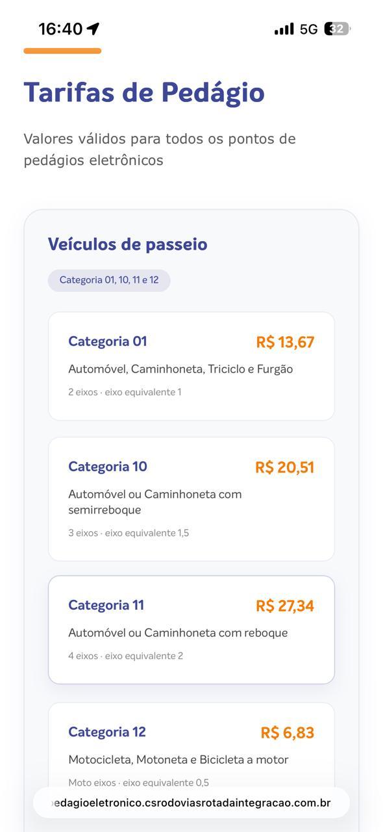Image resolution: width=383 pixels, height=832 pixels.
Task: Tap the R$ 27,34 price
Action: (x=284, y=606)
